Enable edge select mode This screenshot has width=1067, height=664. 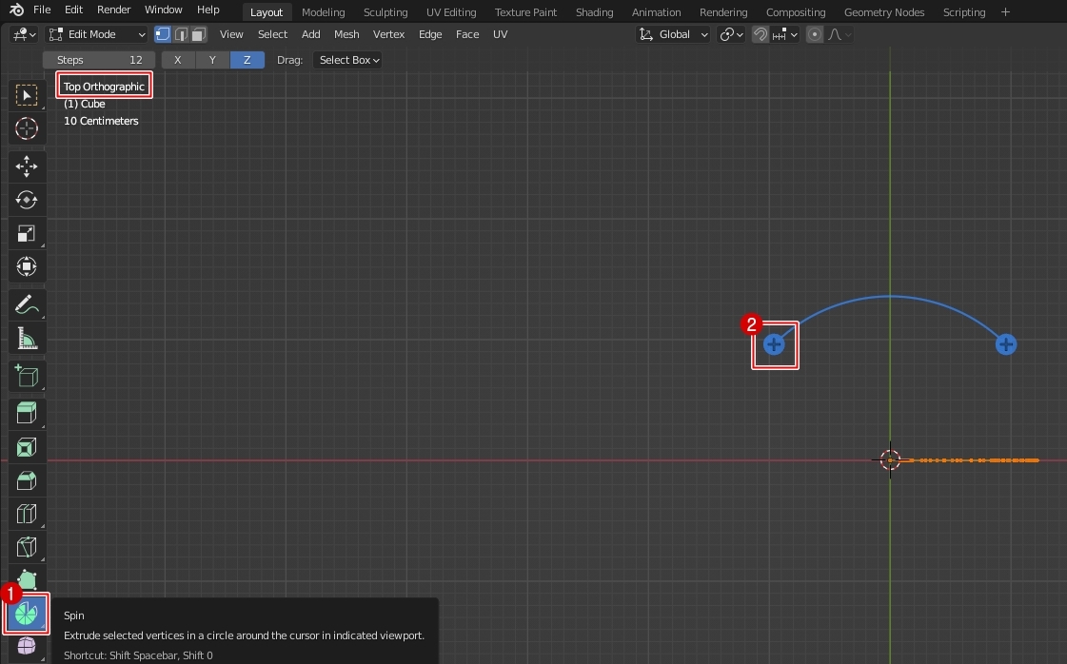181,34
